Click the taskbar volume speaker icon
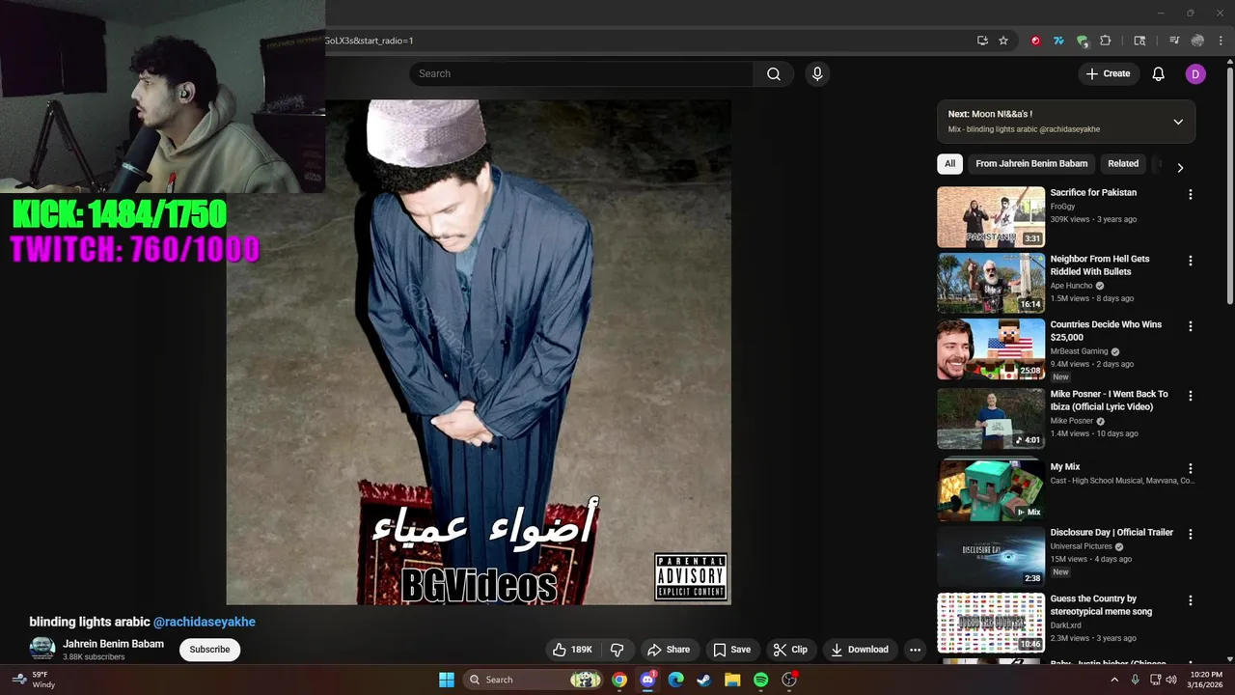The height and width of the screenshot is (695, 1235). click(1171, 680)
